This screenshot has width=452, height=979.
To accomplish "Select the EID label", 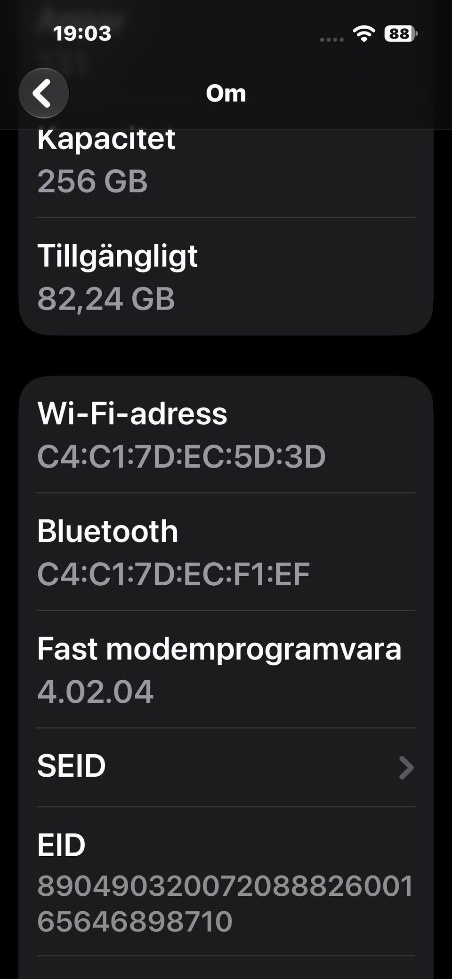I will (61, 845).
